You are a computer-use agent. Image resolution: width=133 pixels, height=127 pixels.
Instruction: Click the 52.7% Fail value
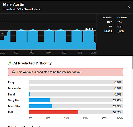pos(117,112)
